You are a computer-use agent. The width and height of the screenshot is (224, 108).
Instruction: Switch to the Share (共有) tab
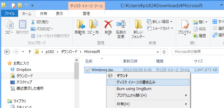[x=43, y=14]
